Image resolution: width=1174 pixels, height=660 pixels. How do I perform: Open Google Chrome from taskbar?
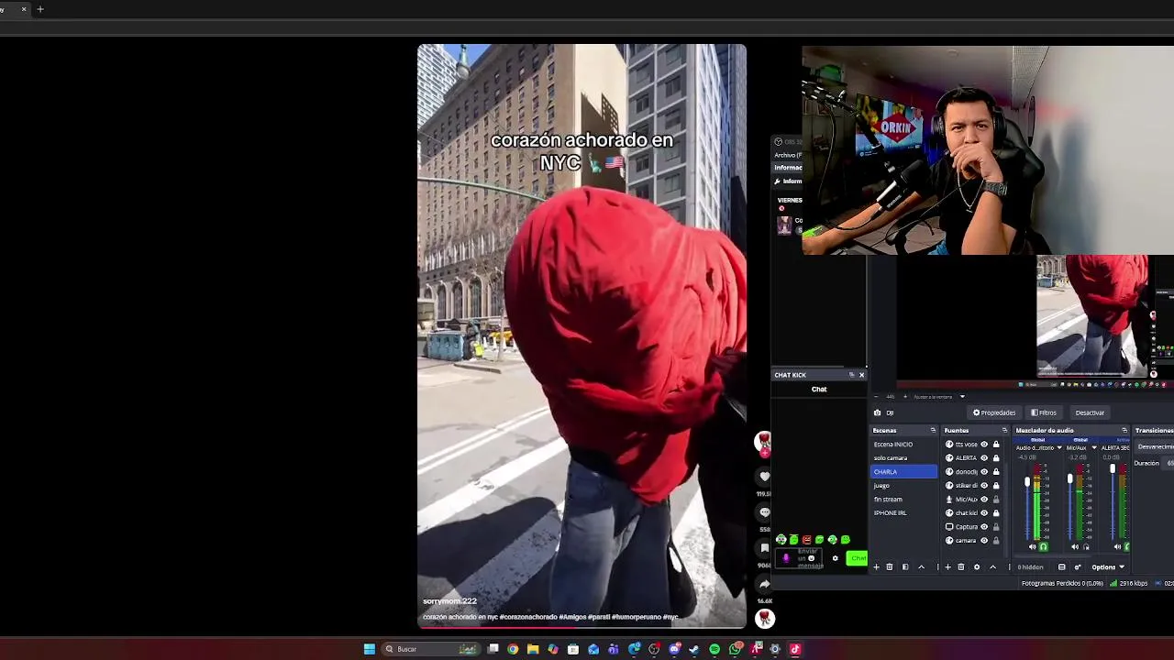513,649
